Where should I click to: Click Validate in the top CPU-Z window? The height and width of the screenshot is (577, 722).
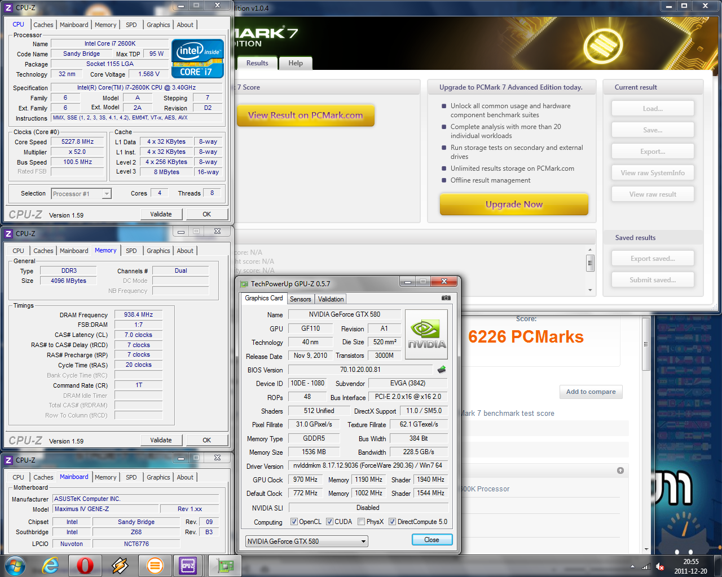click(x=161, y=214)
